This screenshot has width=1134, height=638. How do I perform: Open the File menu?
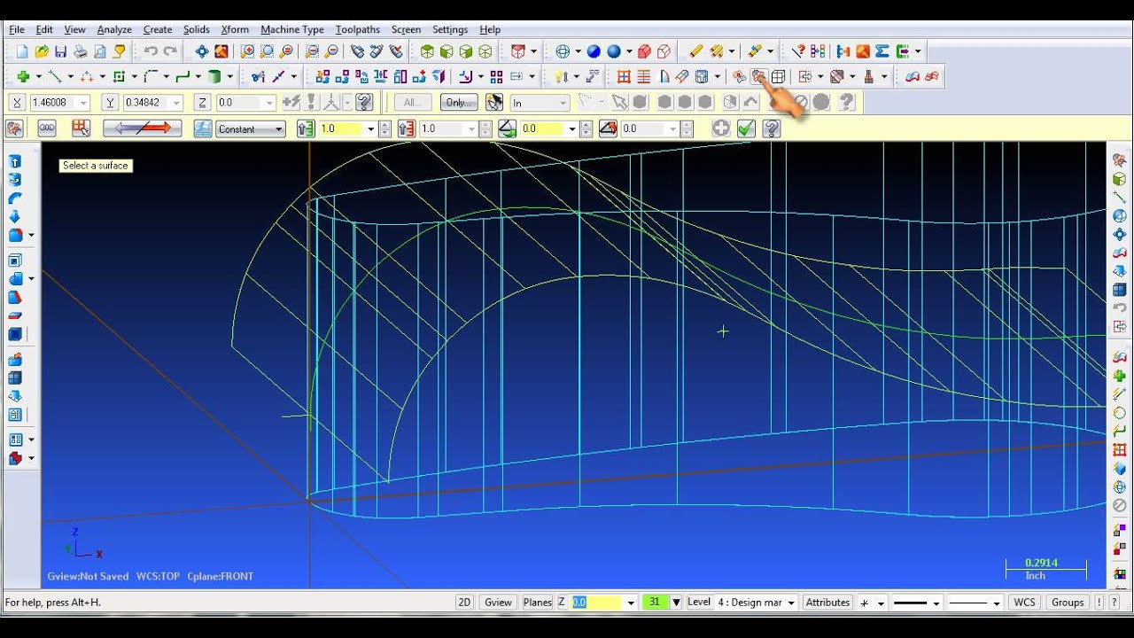(17, 29)
